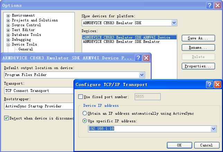Collapse the Device Tools node

(x=8, y=45)
